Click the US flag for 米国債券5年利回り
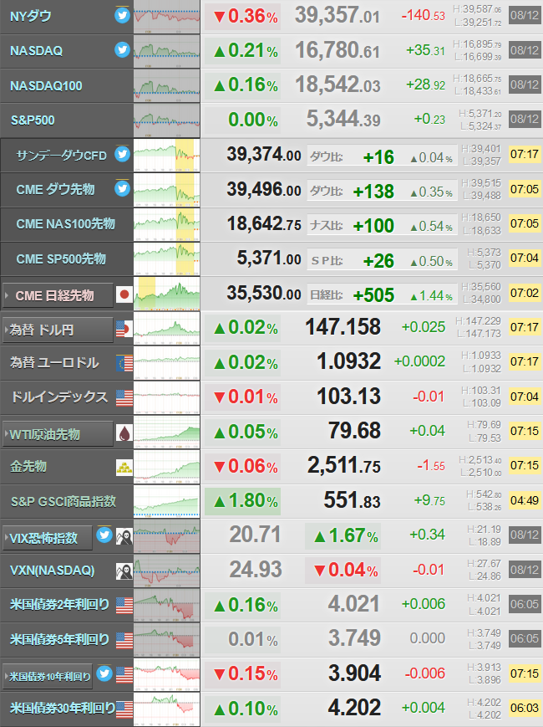 click(x=124, y=640)
